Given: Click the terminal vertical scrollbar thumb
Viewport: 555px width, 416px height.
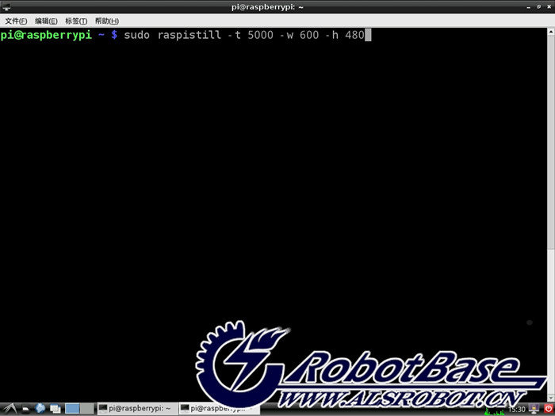Looking at the screenshot, I should click(x=551, y=142).
